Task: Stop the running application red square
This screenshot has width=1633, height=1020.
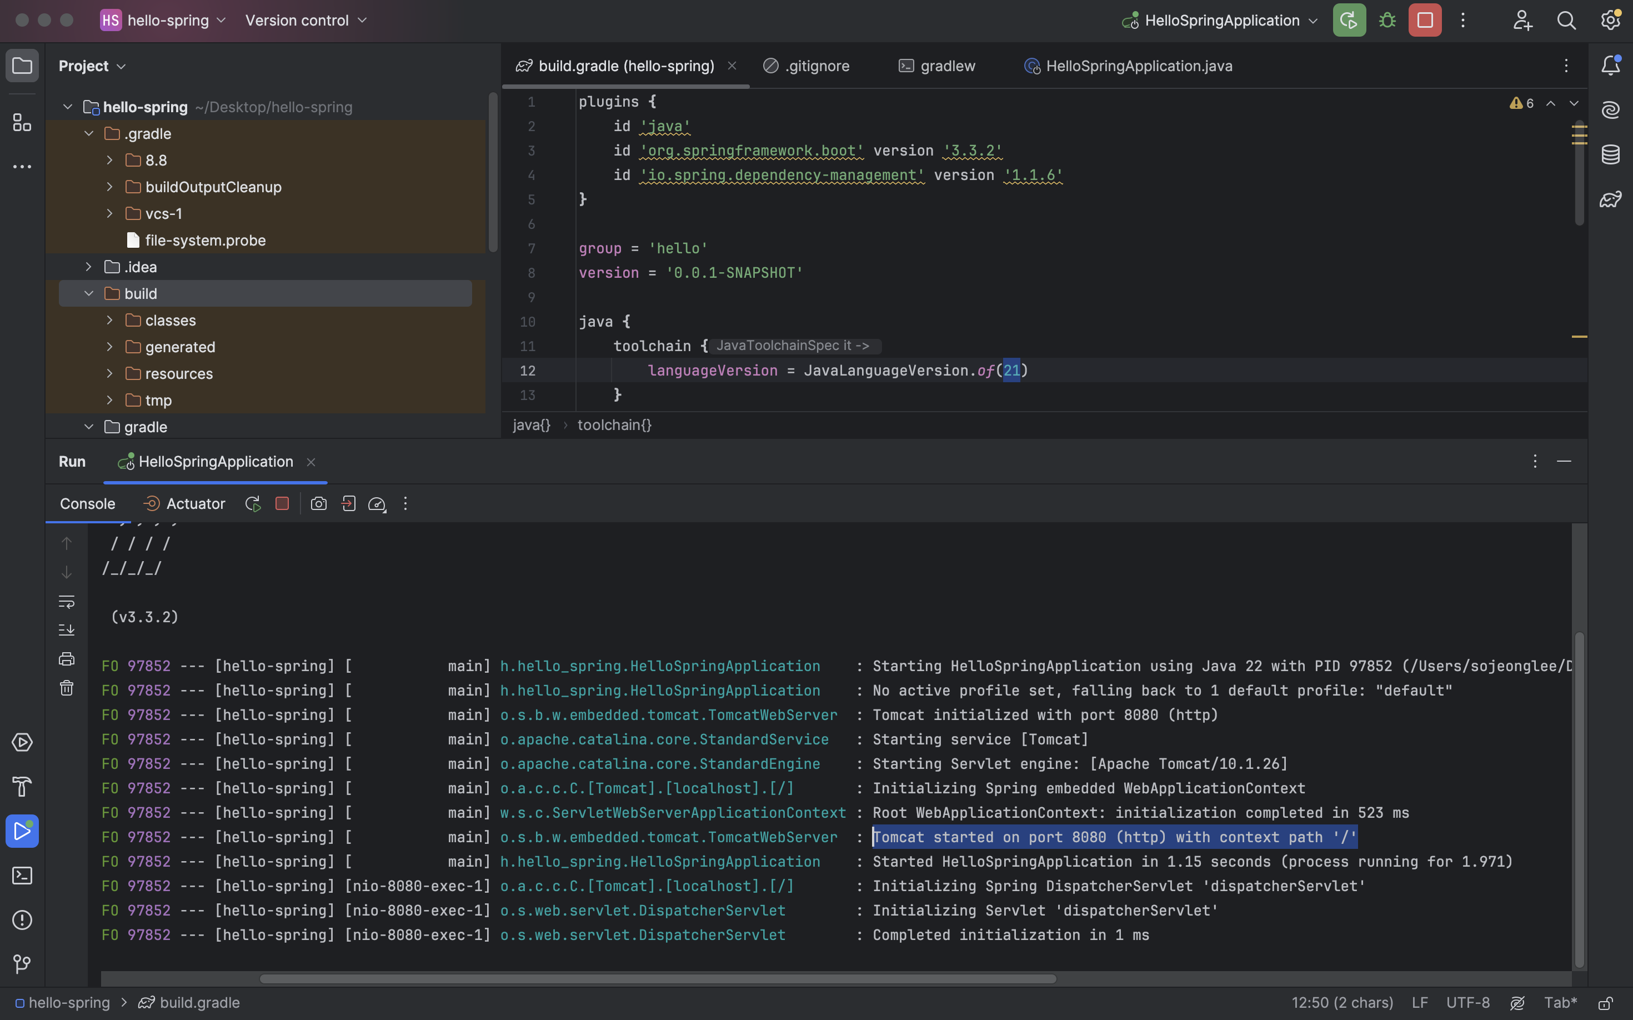Action: pyautogui.click(x=1425, y=20)
